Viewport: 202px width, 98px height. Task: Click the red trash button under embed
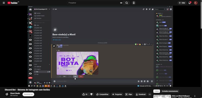click(x=81, y=77)
